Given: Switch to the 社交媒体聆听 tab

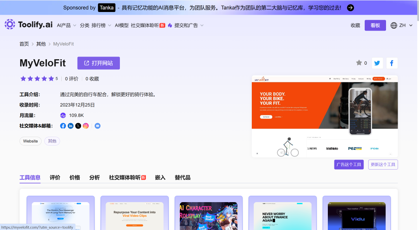Looking at the screenshot, I should [x=127, y=178].
